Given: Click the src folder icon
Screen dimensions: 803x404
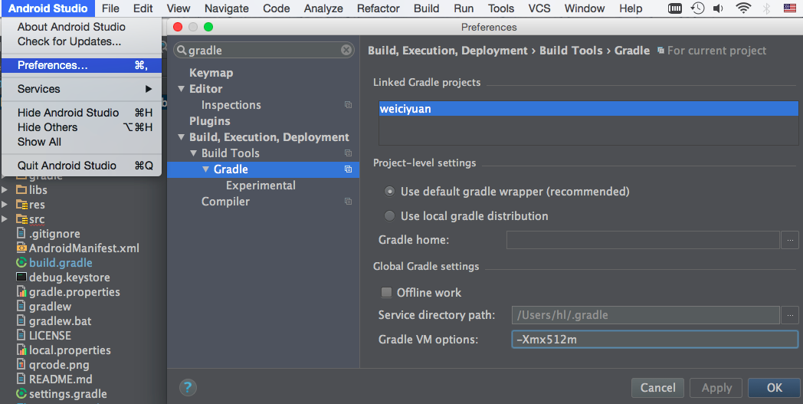Looking at the screenshot, I should [21, 219].
